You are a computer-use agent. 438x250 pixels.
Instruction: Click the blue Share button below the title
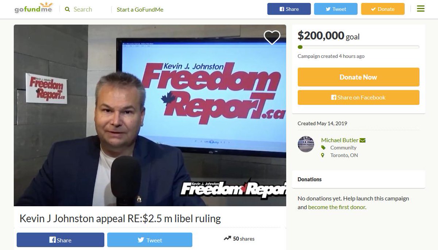pos(61,240)
